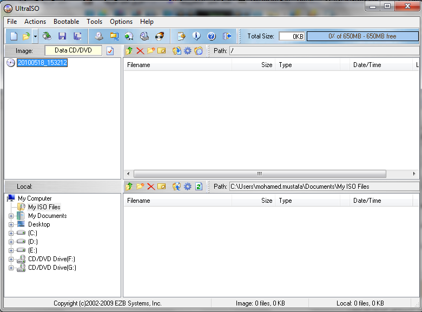This screenshot has width=422, height=312.
Task: Select volume 20100518_153212 in image tree
Action: coord(42,63)
